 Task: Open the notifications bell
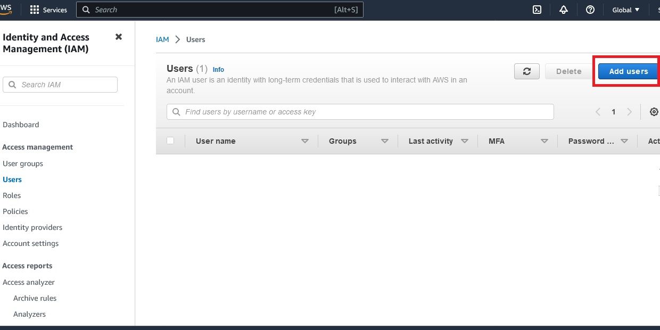coord(564,10)
